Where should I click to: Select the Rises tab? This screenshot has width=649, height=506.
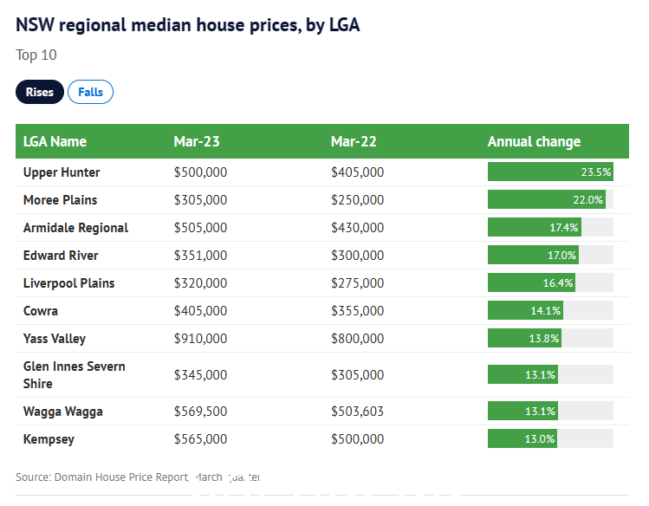(40, 92)
